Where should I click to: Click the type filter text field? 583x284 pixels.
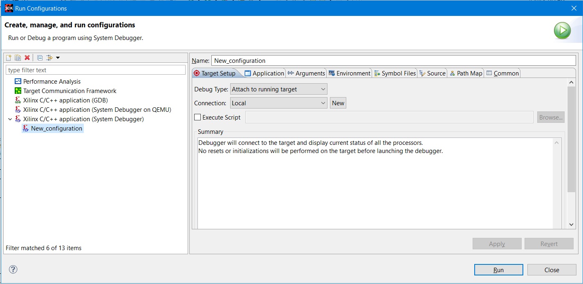click(96, 70)
